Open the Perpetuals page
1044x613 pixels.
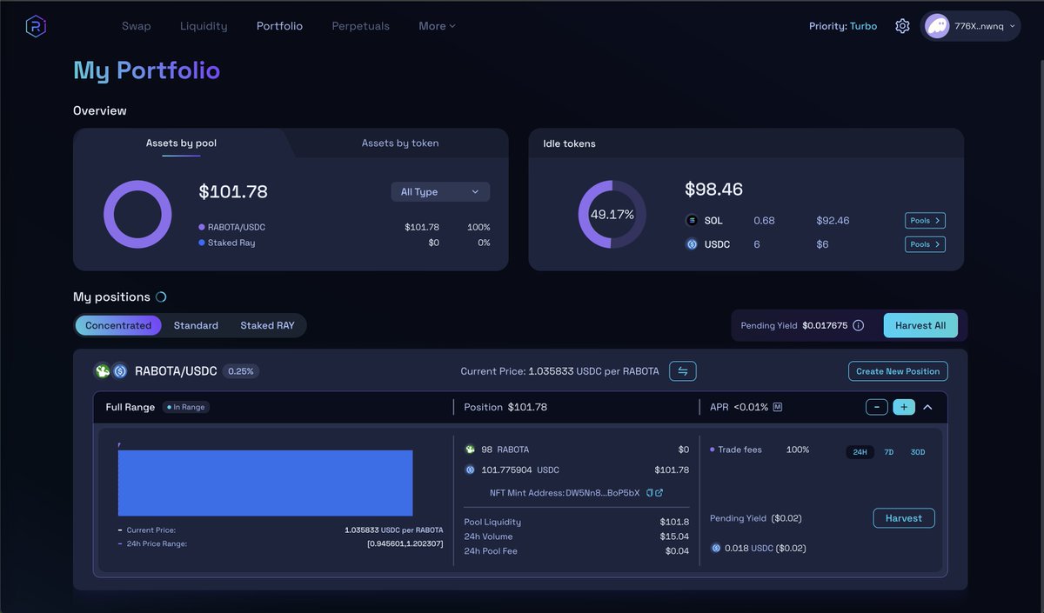pos(360,26)
